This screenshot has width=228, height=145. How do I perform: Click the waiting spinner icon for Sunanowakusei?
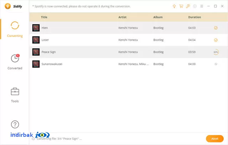[216, 64]
